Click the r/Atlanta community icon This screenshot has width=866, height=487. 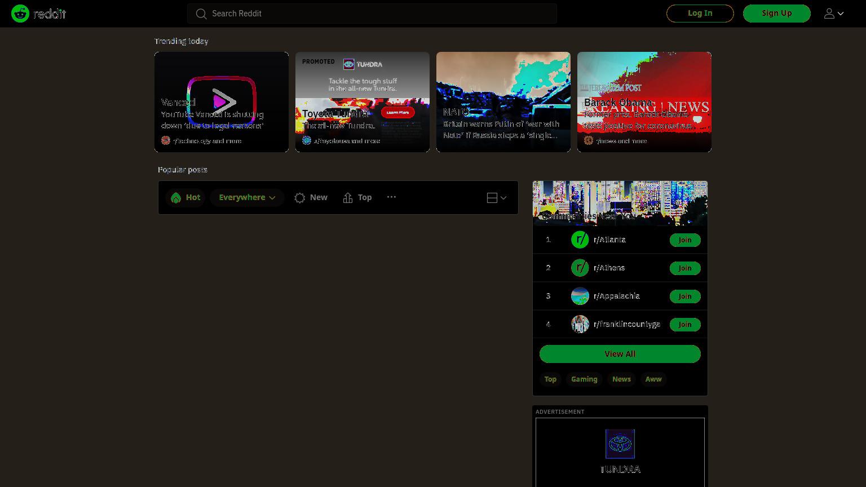click(x=580, y=240)
